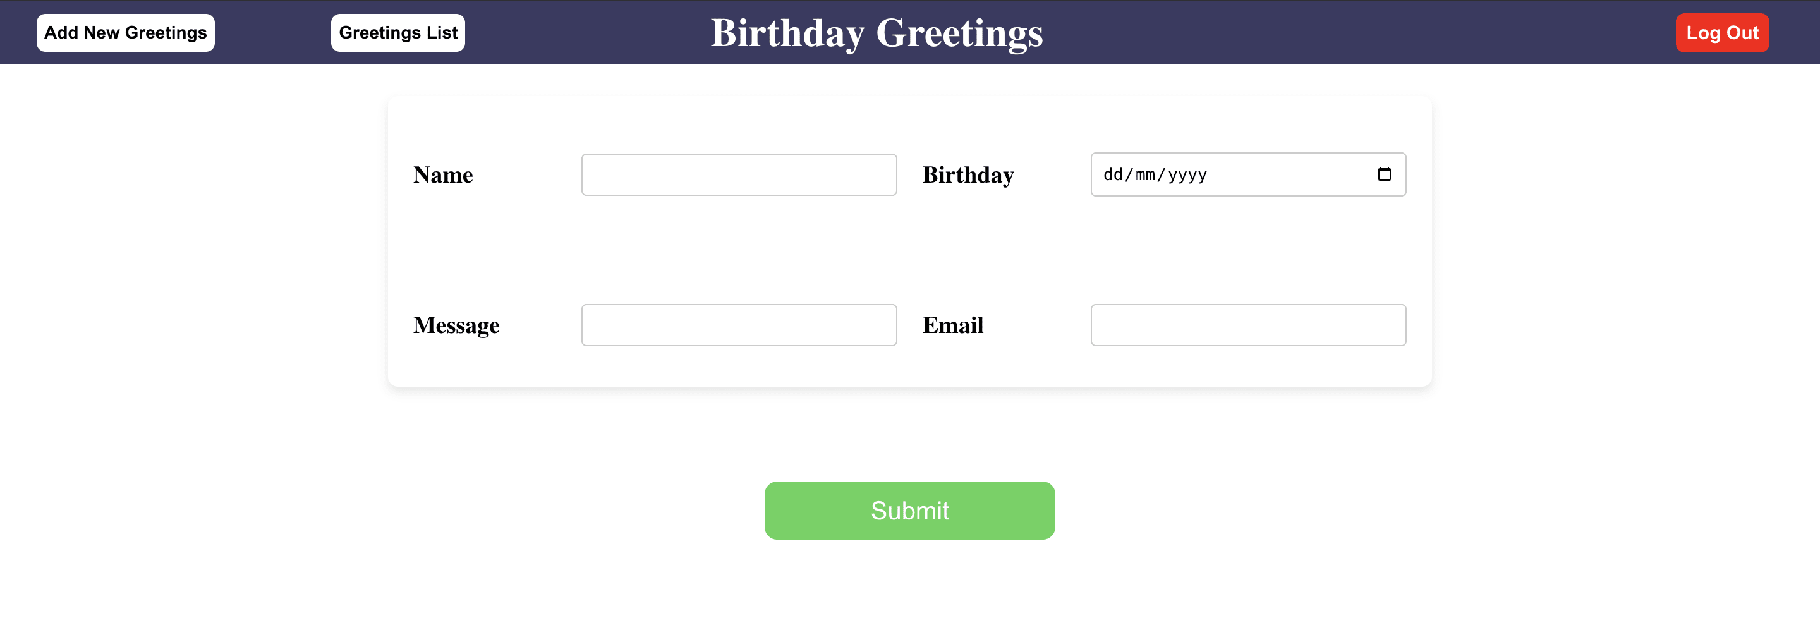
Task: Click the Message field label
Action: (456, 325)
